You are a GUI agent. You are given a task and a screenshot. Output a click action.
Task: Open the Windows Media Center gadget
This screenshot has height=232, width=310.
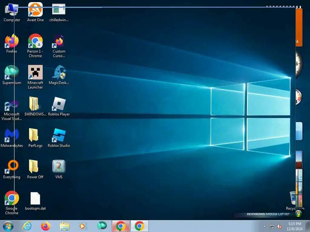pos(268,214)
